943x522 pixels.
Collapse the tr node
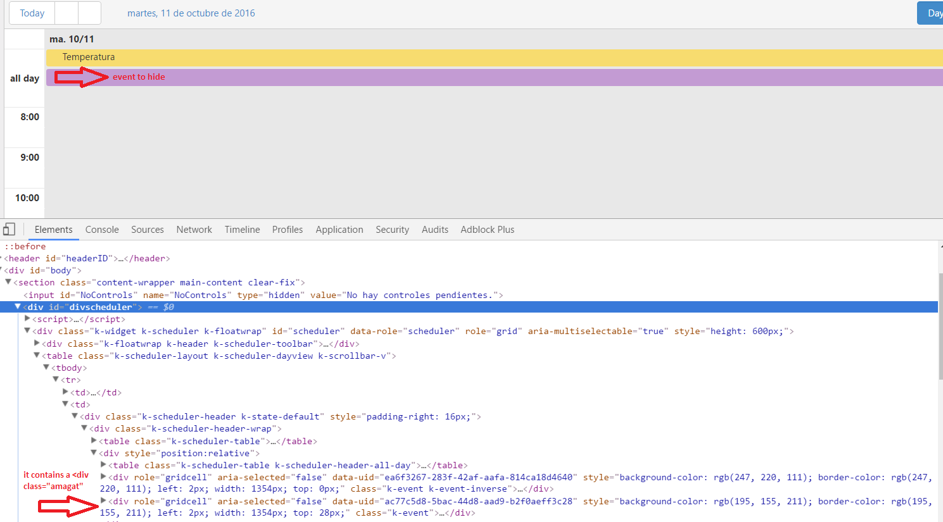[x=56, y=380]
